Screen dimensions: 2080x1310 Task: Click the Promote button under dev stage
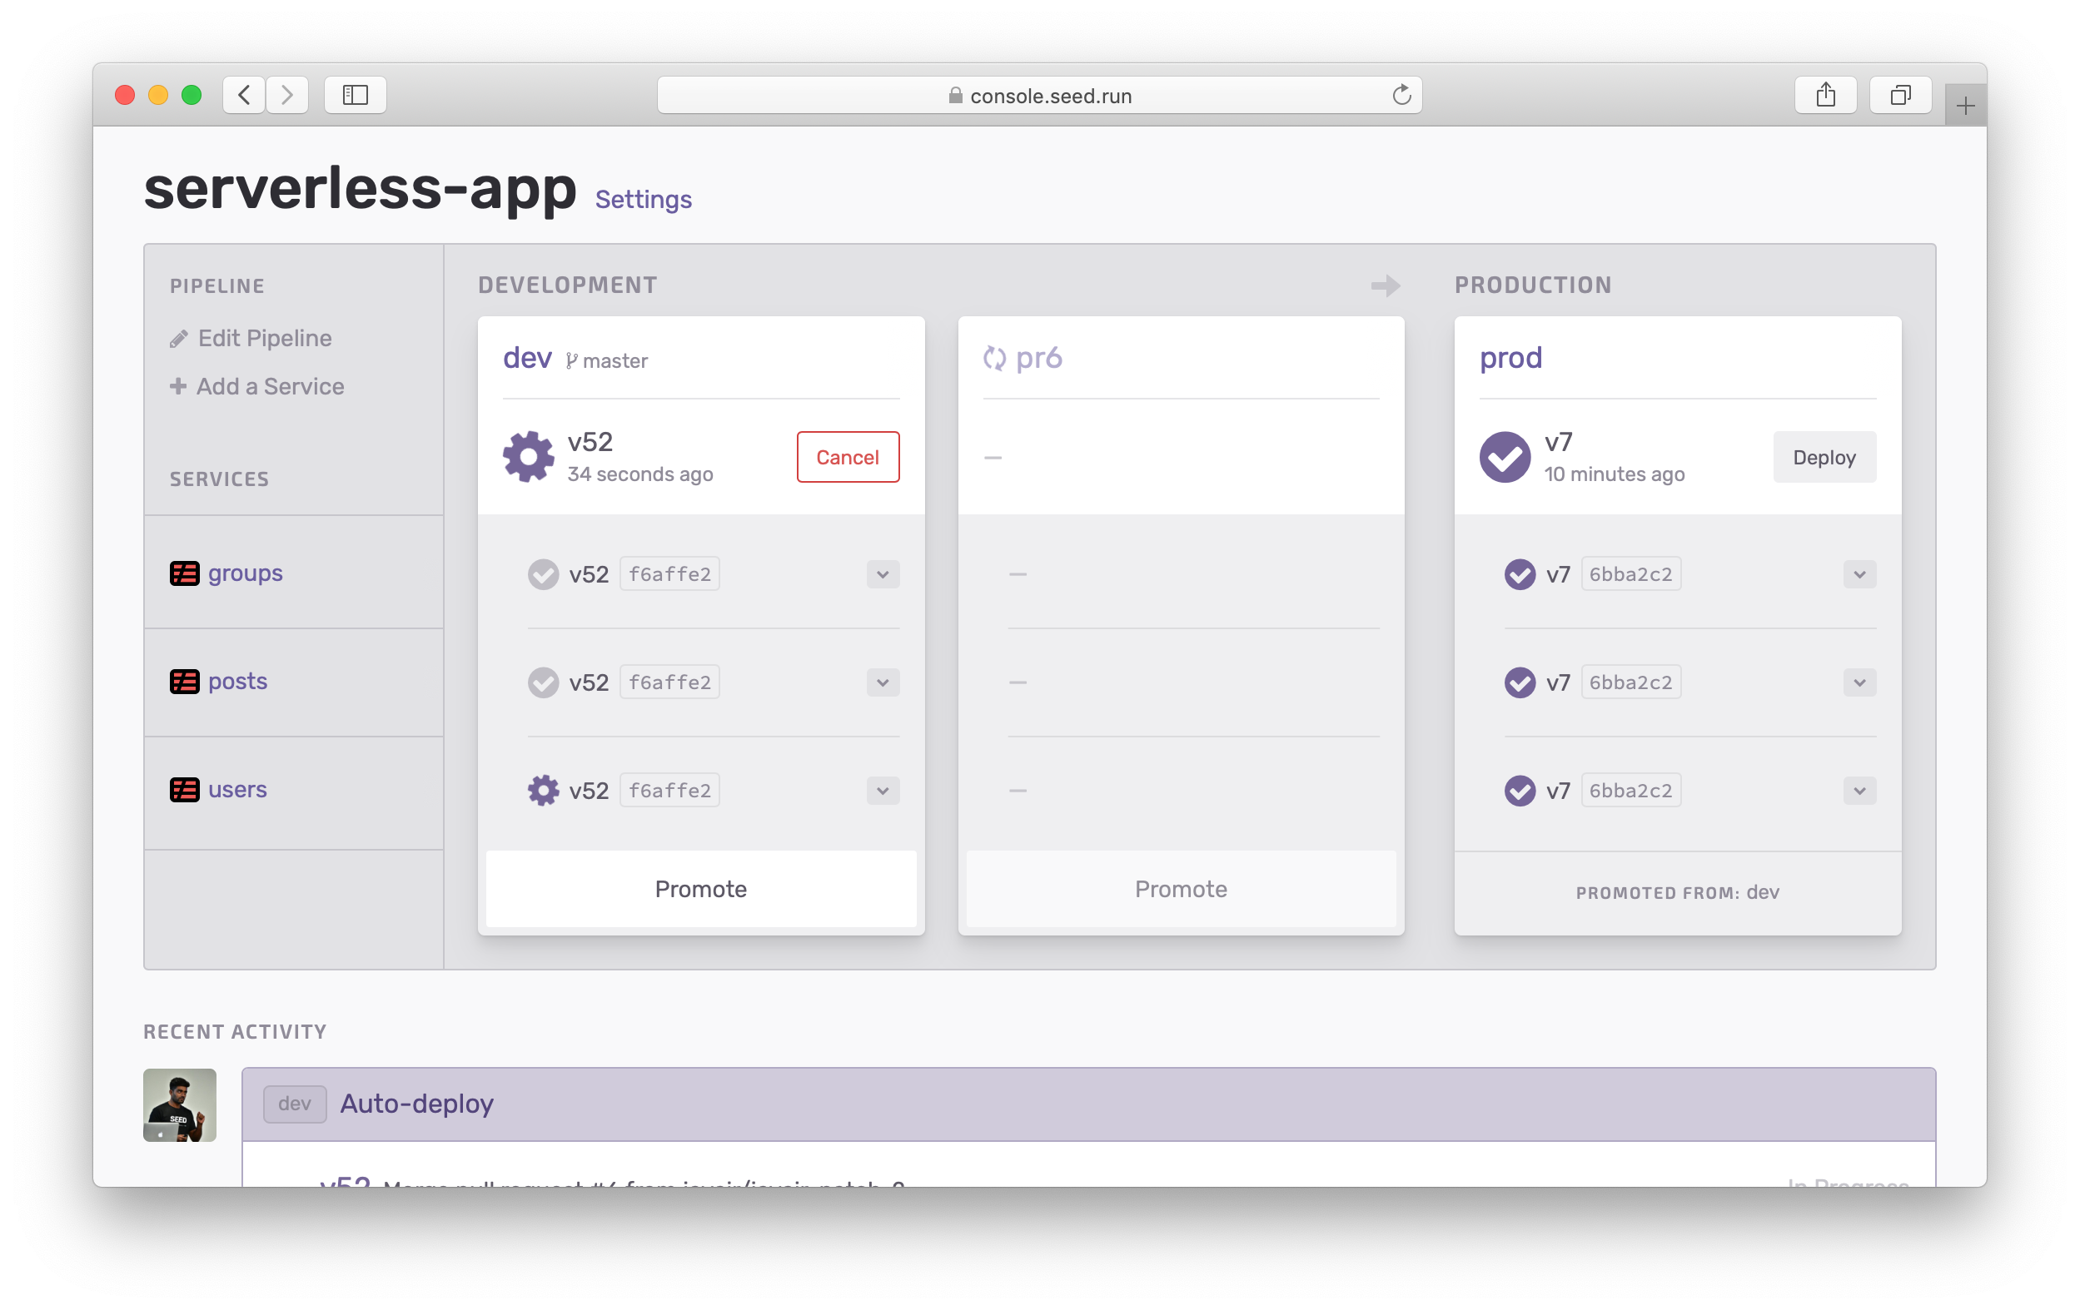[699, 889]
